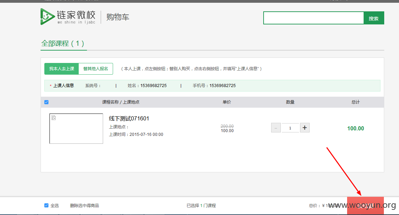The height and width of the screenshot is (215, 399).
Task: Click the 链家微校 logo
Action: click(x=68, y=17)
